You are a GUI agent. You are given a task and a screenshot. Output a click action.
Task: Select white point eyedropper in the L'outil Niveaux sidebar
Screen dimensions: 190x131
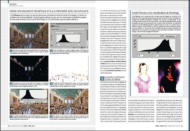click(x=135, y=47)
